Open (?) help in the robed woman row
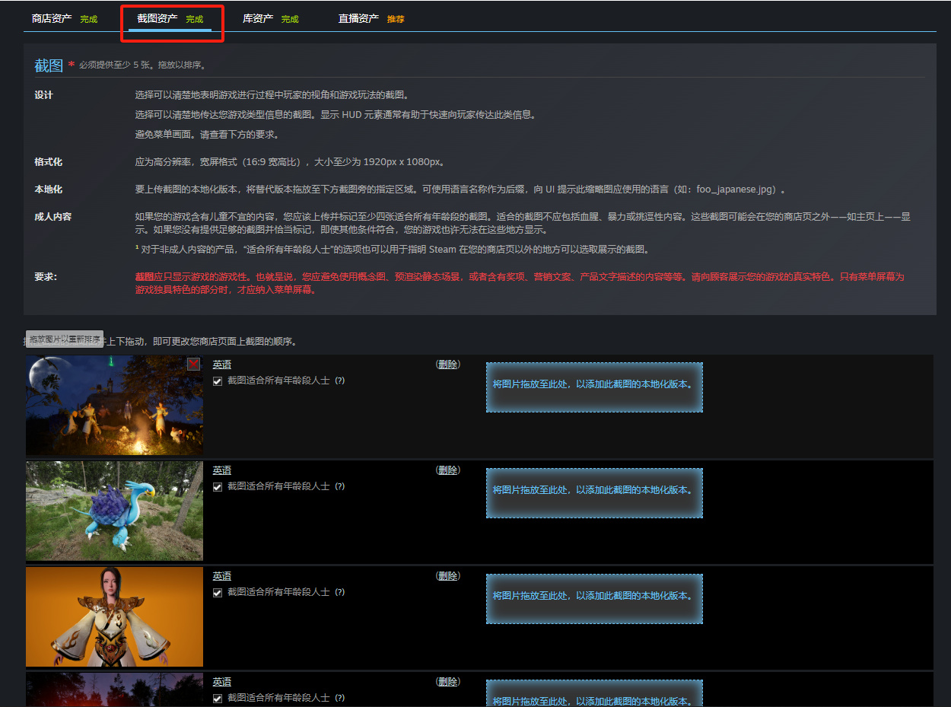 pos(340,592)
